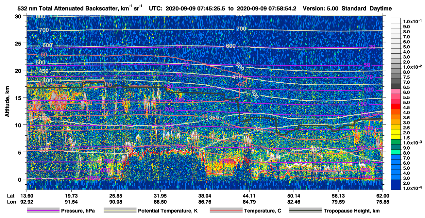The width and height of the screenshot is (425, 218).
Task: Click latitude value '50.14'
Action: [294, 195]
